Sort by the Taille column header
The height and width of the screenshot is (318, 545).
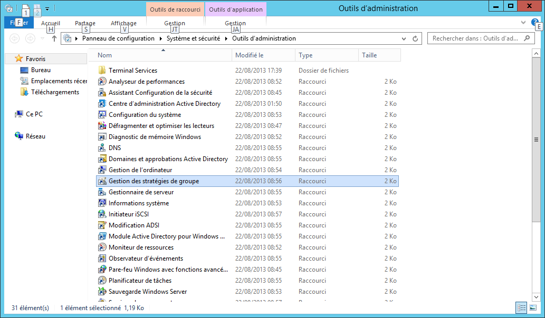379,55
